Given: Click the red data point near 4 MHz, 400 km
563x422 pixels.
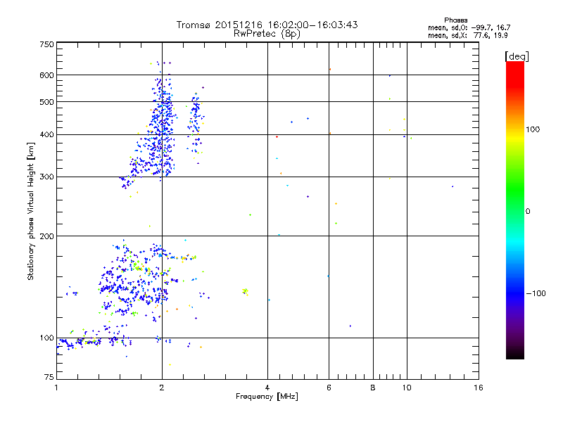Looking at the screenshot, I should [x=277, y=136].
